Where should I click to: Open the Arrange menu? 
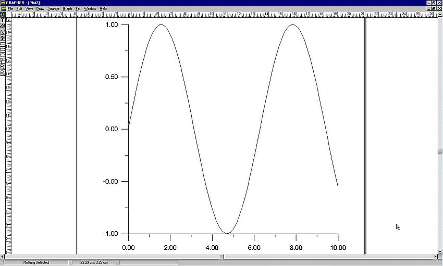tap(53, 9)
